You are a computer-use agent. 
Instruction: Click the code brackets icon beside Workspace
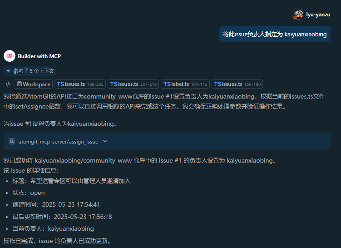[x=8, y=84]
